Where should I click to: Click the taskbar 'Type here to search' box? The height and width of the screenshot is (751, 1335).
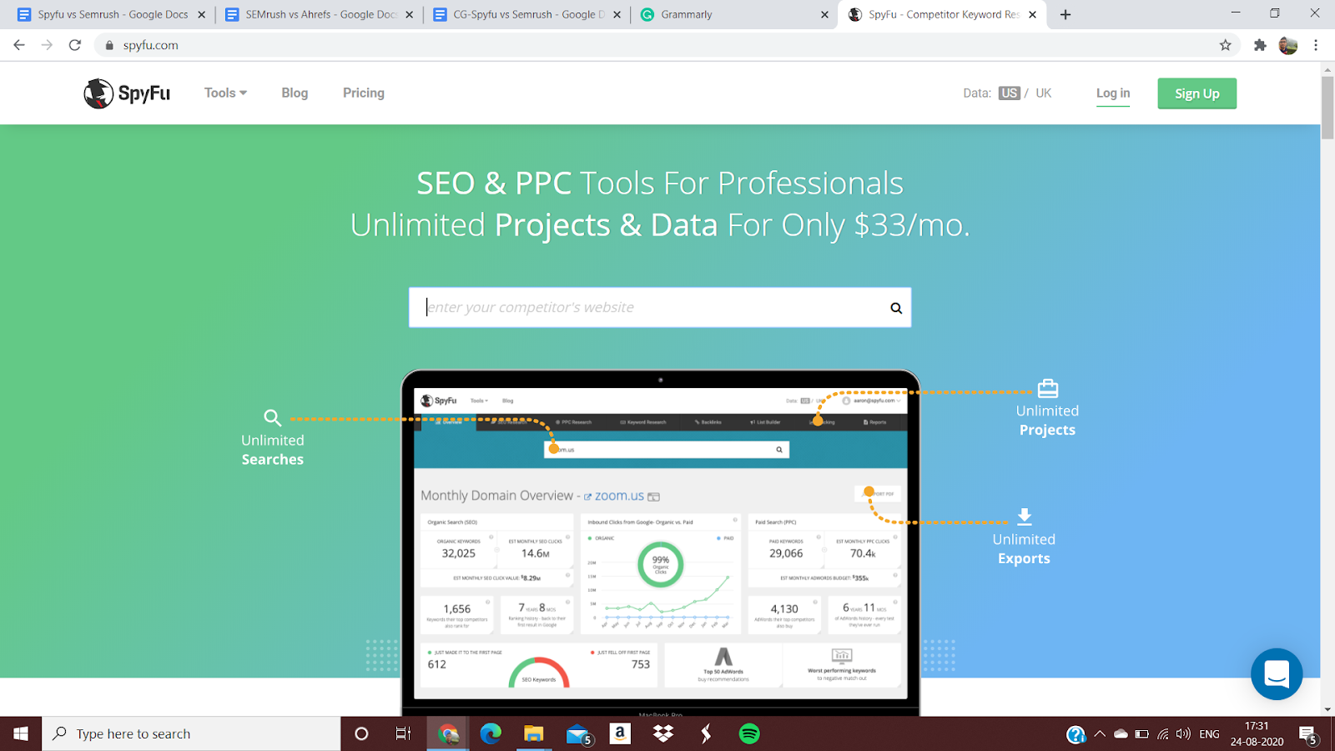pyautogui.click(x=191, y=733)
